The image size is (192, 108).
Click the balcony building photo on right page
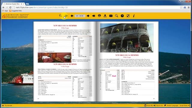127,38
